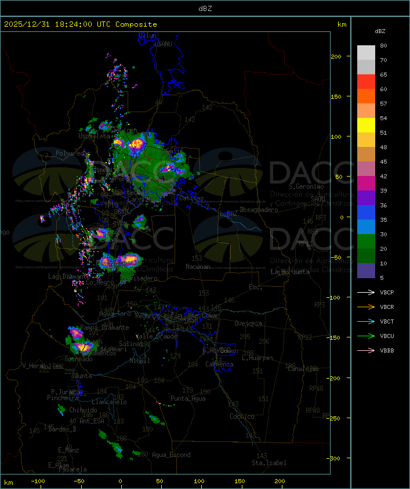Viewport: 410px width, 489px height.
Task: Click the 'VBCP' legend label
Action: pos(387,293)
